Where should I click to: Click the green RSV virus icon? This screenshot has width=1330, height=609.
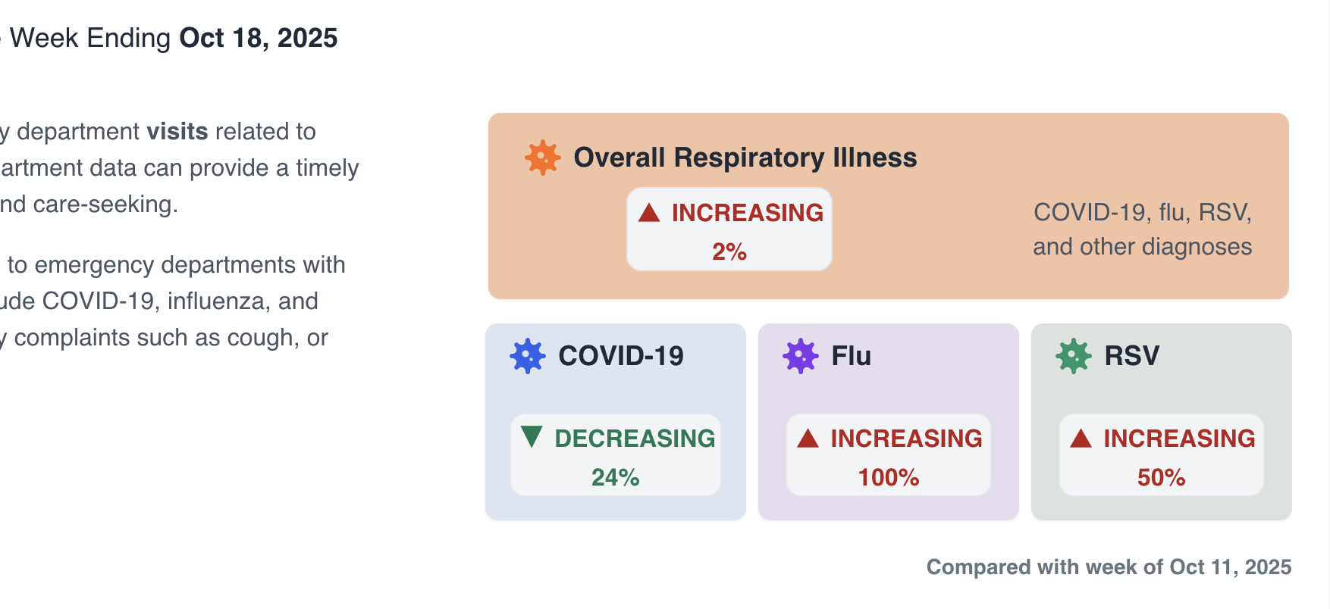pyautogui.click(x=1074, y=356)
